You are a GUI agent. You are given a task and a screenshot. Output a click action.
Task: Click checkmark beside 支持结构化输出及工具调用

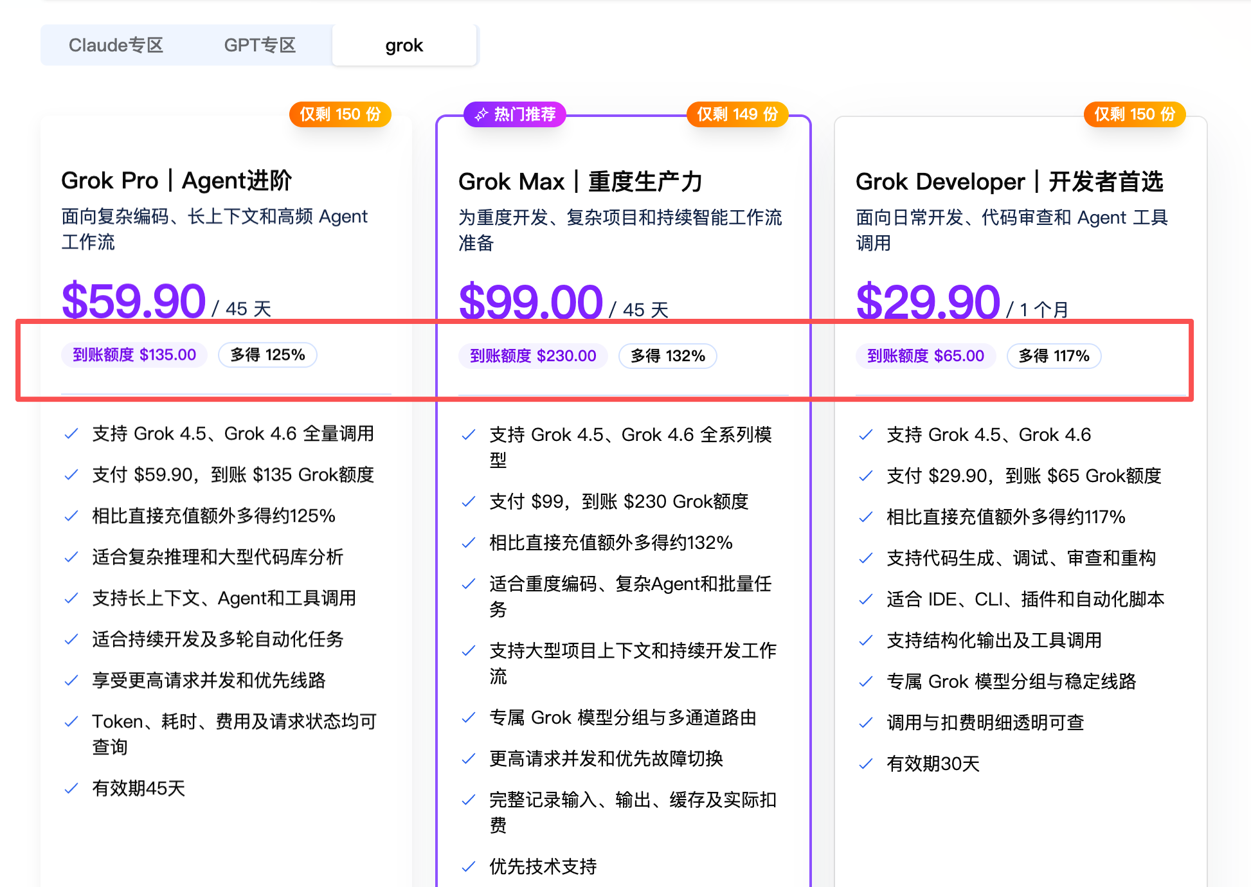tap(866, 641)
